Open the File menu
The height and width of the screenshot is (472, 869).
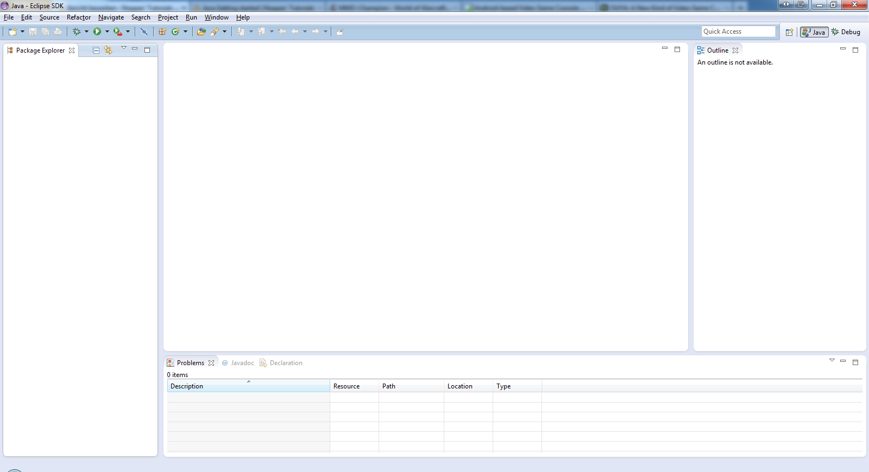(x=9, y=17)
